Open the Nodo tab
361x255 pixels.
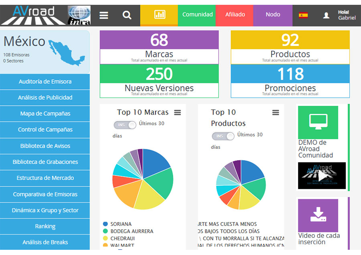pos(273,15)
